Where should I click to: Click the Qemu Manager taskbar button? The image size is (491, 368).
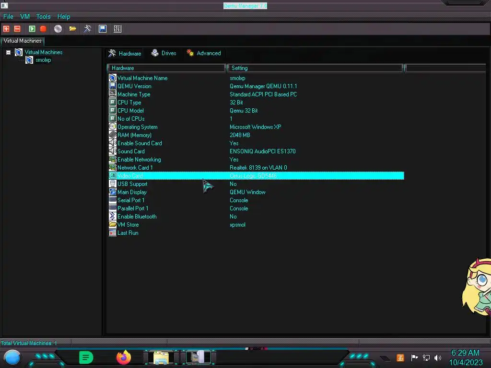199,357
